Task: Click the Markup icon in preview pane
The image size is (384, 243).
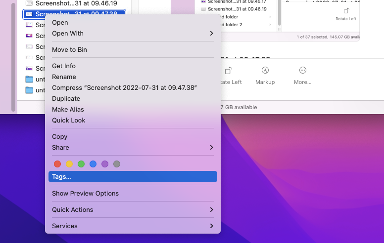Action: click(265, 71)
